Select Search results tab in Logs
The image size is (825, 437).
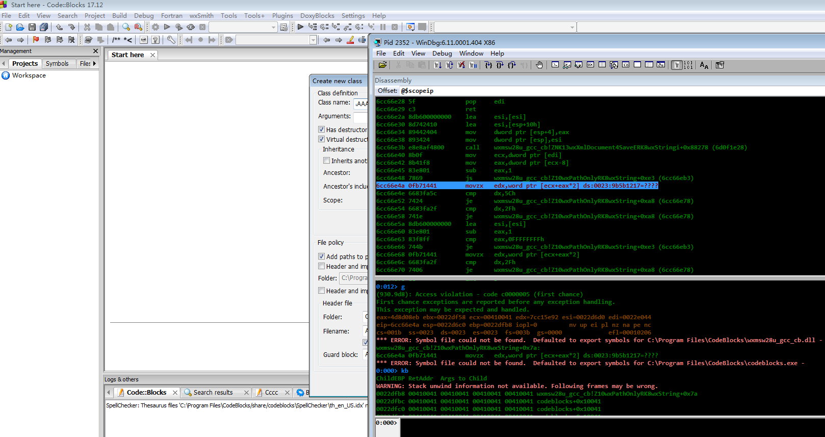[x=213, y=392]
